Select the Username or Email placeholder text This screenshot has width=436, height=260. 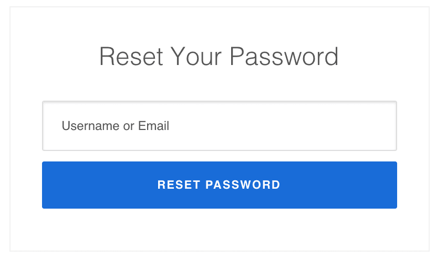click(x=115, y=126)
